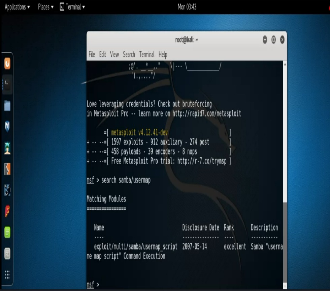Click the terminal scrollbar thumb

point(285,242)
